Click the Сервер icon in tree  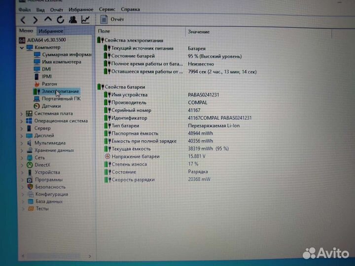click(x=29, y=128)
